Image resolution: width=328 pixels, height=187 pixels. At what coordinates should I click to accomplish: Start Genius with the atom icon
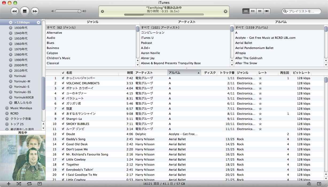pyautogui.click(x=309, y=184)
